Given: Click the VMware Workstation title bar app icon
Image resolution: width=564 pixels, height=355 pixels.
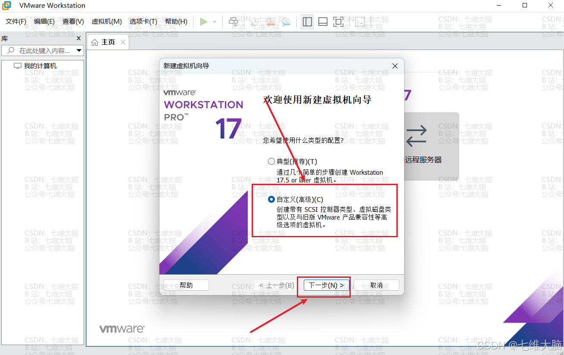Looking at the screenshot, I should tap(7, 6).
